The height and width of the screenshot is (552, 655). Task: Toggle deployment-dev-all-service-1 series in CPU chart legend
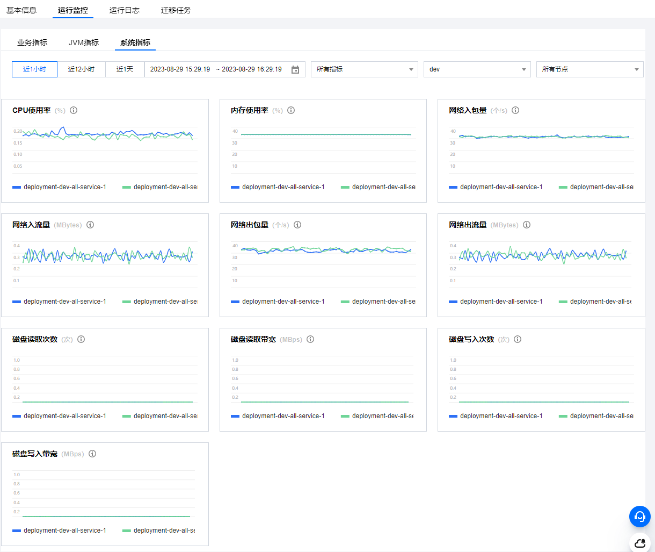(x=59, y=187)
